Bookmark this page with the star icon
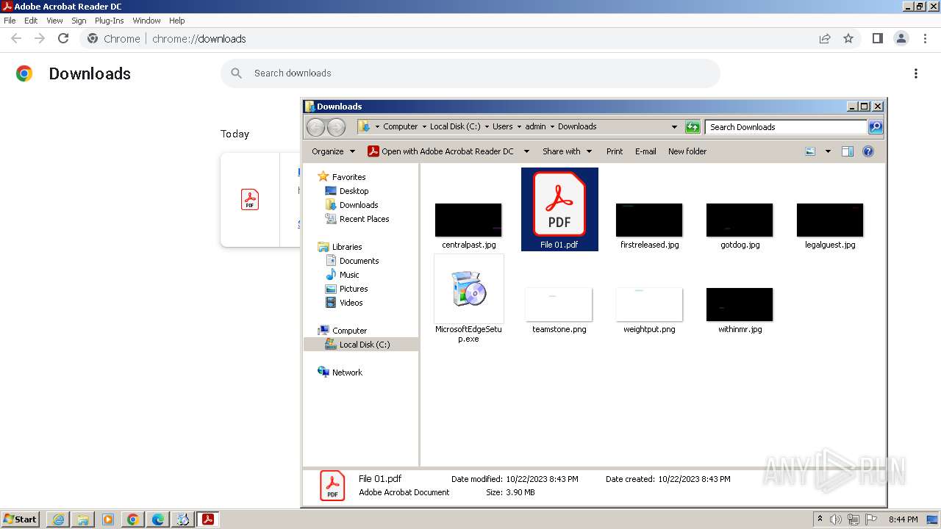Image resolution: width=941 pixels, height=529 pixels. (848, 38)
